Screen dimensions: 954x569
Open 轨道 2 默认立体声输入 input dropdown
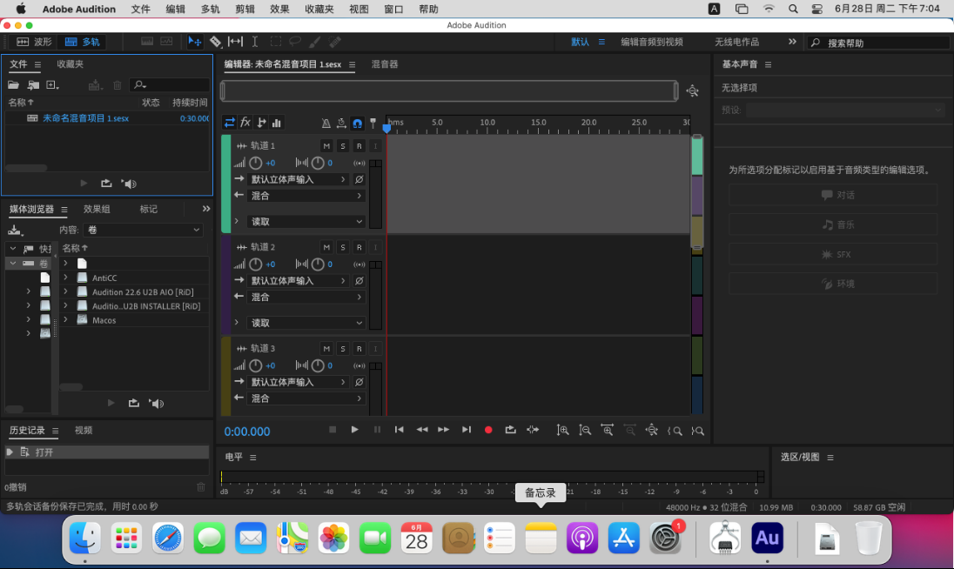pyautogui.click(x=298, y=281)
